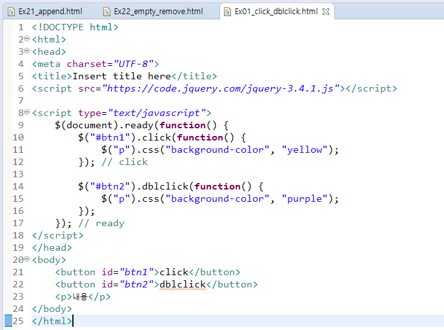Screen dimensions: 444x330
Task: Click line number 7 in the gutter
Action: click(21, 101)
